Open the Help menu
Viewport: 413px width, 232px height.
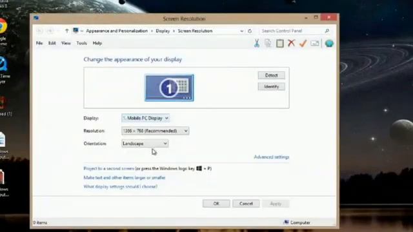pyautogui.click(x=97, y=43)
